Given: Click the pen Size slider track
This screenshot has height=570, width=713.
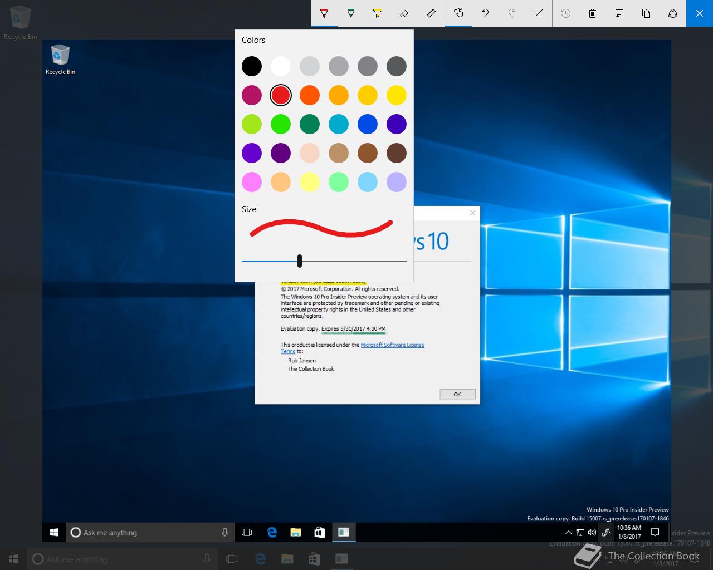Looking at the screenshot, I should pyautogui.click(x=324, y=261).
